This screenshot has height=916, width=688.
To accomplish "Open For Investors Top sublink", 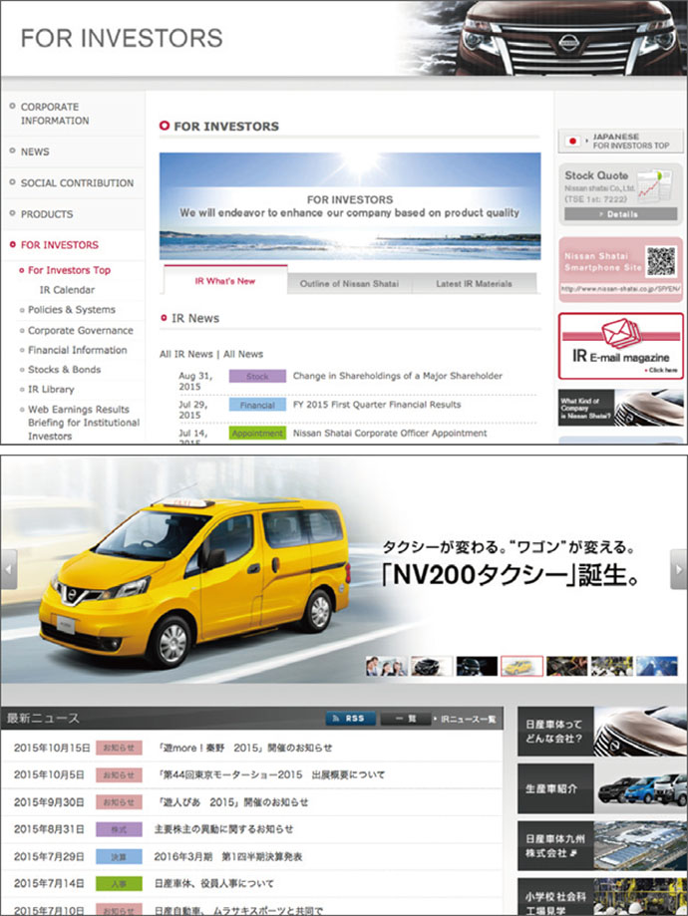I will coord(69,270).
